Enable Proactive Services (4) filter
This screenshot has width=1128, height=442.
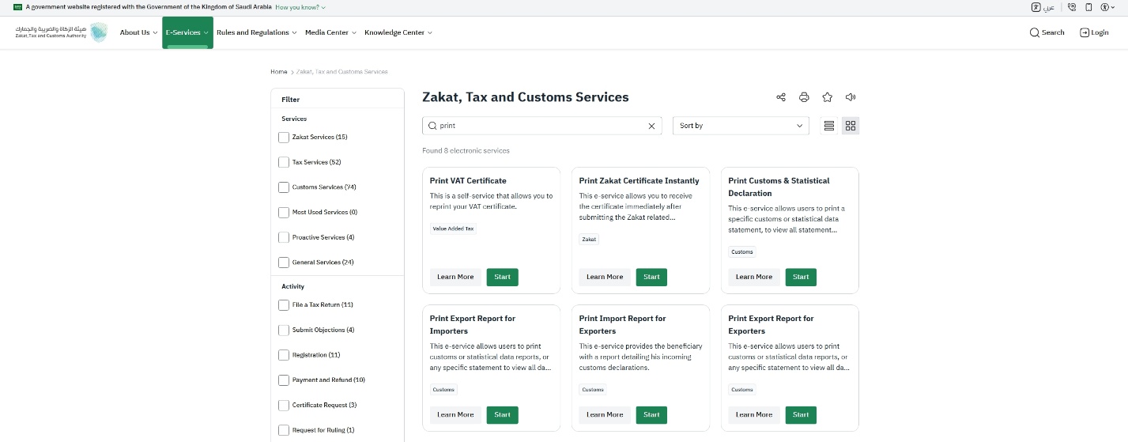pos(284,237)
